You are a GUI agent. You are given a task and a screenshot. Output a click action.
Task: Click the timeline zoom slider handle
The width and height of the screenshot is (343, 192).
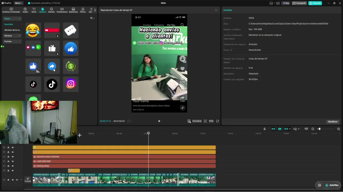click(x=319, y=129)
